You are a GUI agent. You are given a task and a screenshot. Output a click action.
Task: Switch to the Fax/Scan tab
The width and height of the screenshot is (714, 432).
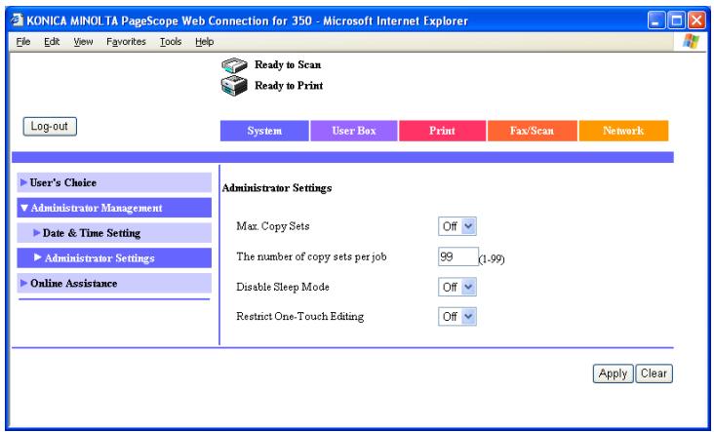pos(532,131)
